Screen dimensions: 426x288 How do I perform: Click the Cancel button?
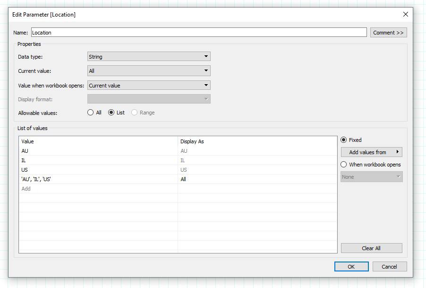click(x=389, y=267)
